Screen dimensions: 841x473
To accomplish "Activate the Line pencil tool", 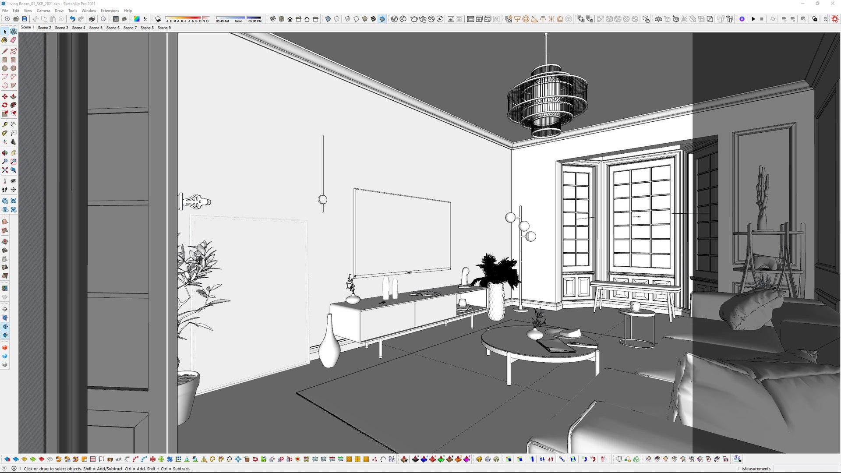I will pyautogui.click(x=5, y=51).
